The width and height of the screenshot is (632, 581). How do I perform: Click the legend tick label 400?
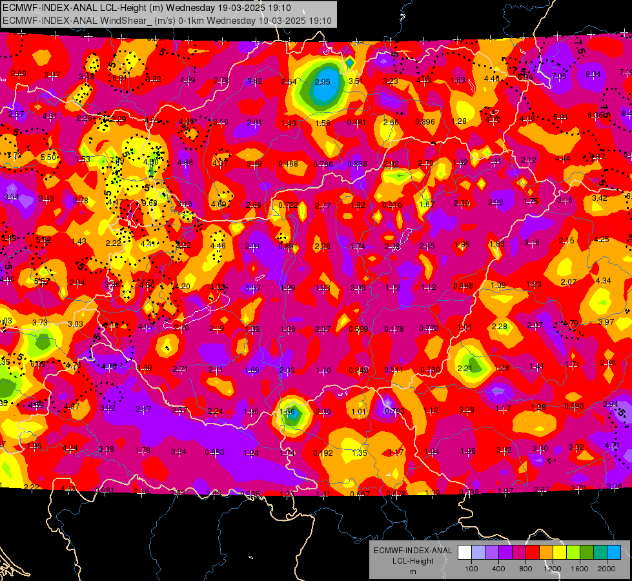[498, 569]
